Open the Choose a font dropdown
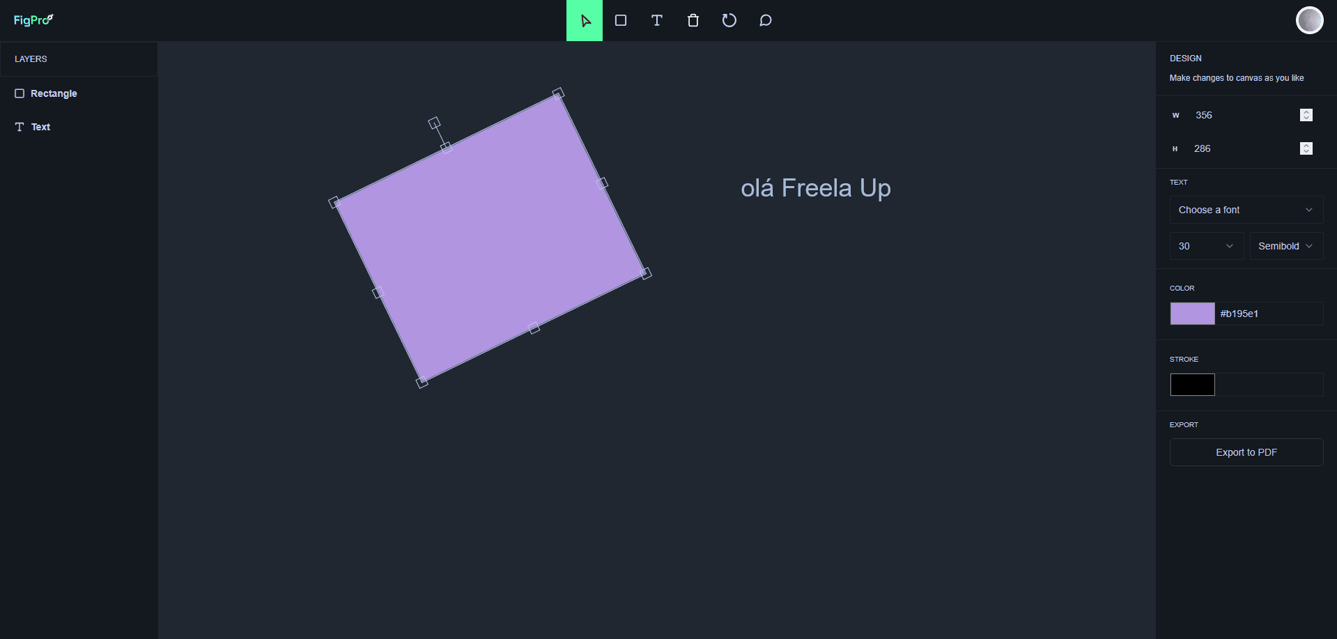1337x639 pixels. 1246,210
